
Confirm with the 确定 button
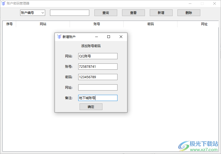[x=91, y=107]
